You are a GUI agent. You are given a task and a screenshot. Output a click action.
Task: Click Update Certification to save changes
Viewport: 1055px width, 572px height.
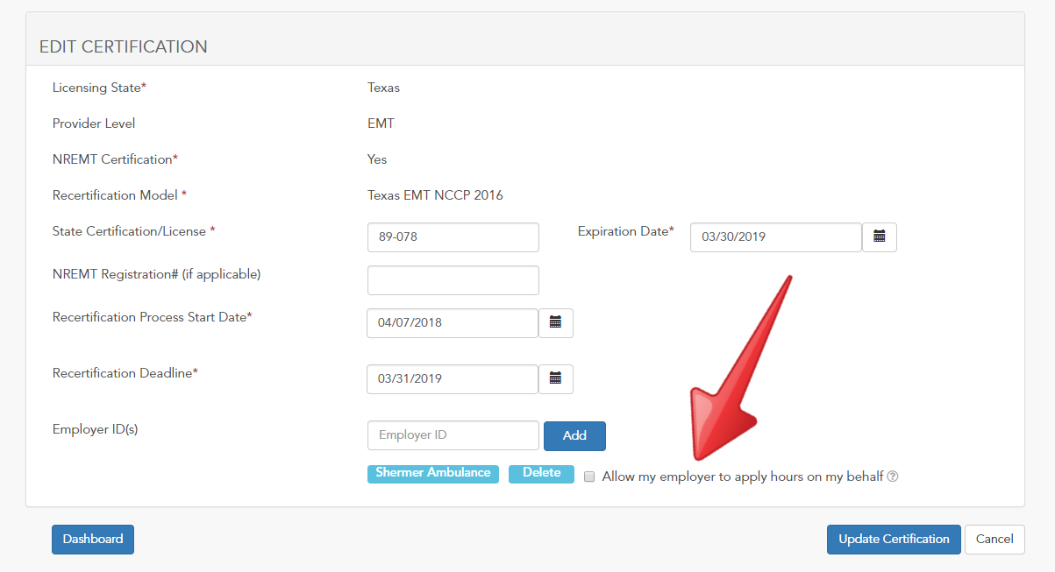[x=894, y=539]
